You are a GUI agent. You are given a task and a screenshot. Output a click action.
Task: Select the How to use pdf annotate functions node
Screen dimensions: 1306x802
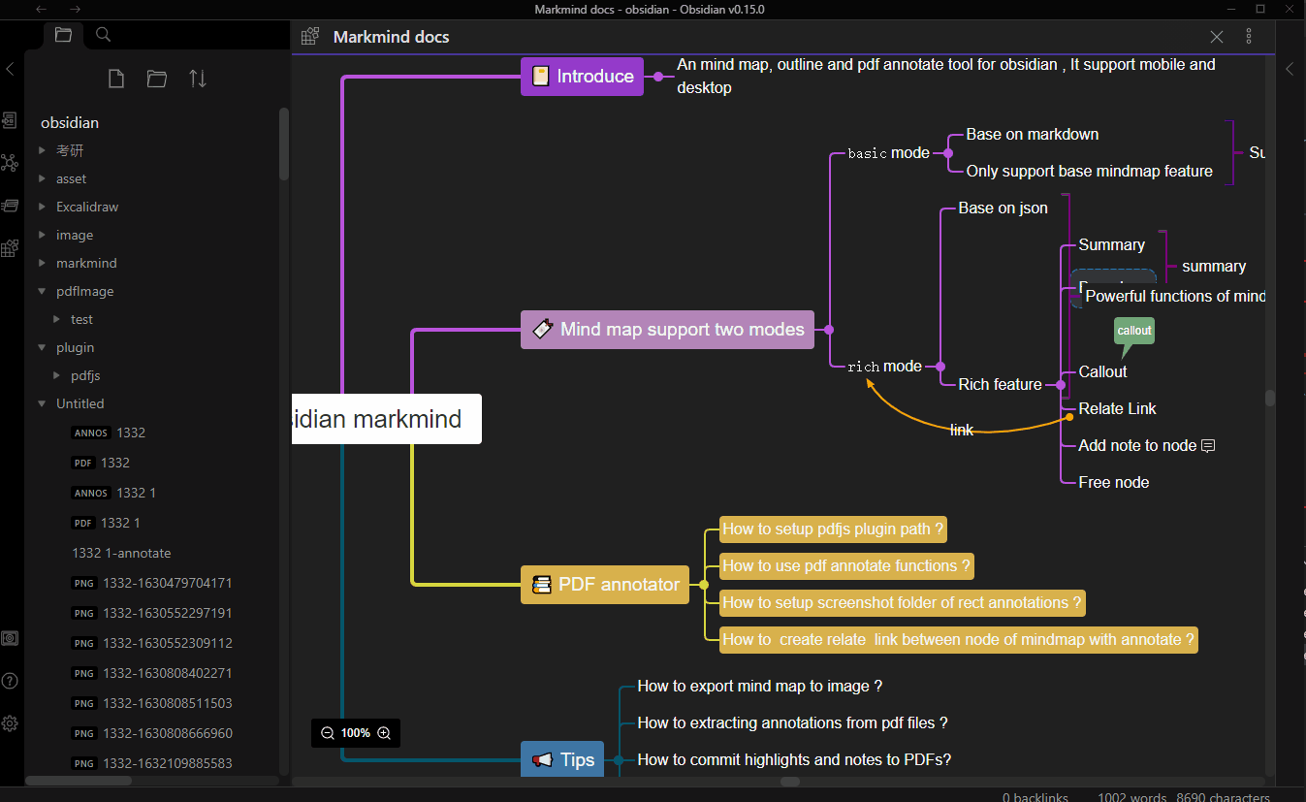pos(846,566)
